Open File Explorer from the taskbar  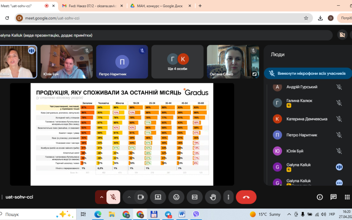click(x=112, y=214)
